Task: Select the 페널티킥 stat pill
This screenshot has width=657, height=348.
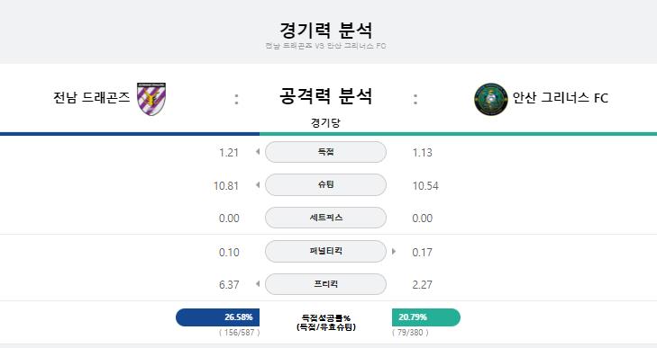Action: pos(325,251)
